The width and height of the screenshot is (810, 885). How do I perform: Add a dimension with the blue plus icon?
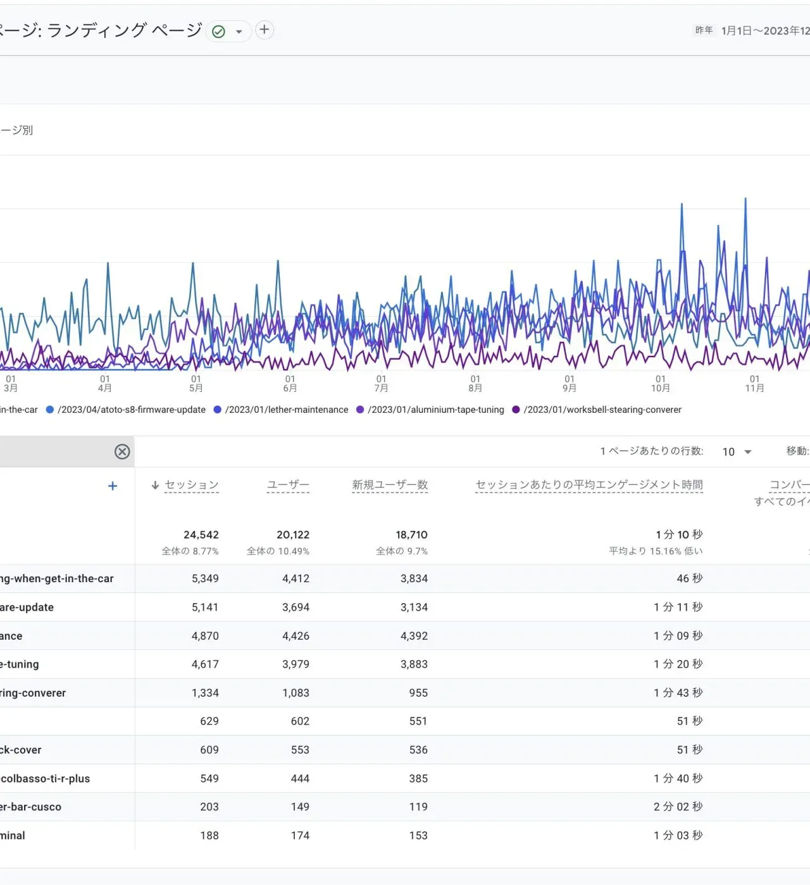click(x=113, y=485)
